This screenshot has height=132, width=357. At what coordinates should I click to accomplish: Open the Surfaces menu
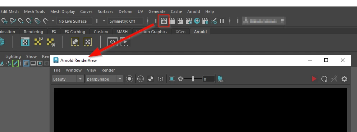(x=105, y=12)
